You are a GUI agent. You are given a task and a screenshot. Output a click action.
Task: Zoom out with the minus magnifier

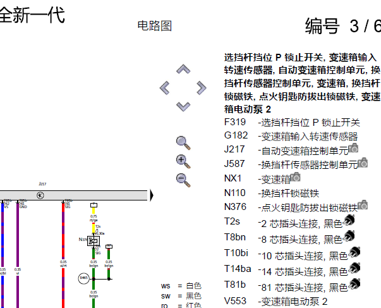(x=183, y=180)
